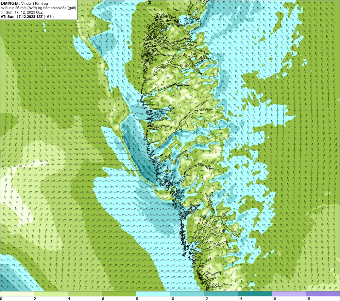Click the 16–18 m/s lavender legend swatch
The image size is (340, 301).
point(289,294)
